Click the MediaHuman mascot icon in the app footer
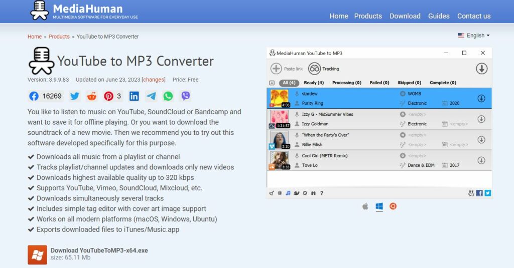Viewport: 514px width, 268px height. pos(471,193)
